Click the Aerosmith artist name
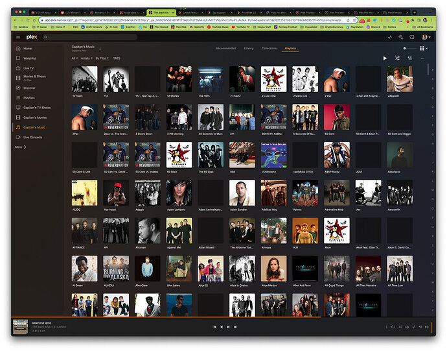Screen dimensions: 447x351 coord(394,210)
